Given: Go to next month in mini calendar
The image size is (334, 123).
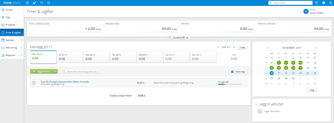Looking at the screenshot, I should [316, 48].
